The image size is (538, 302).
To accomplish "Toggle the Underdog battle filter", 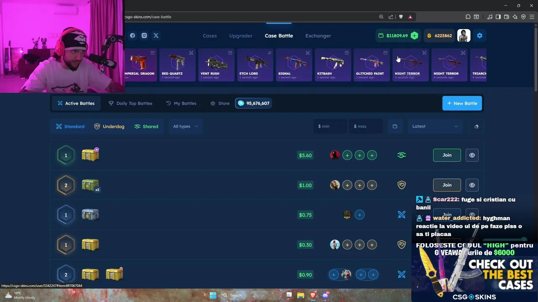I will coord(109,126).
